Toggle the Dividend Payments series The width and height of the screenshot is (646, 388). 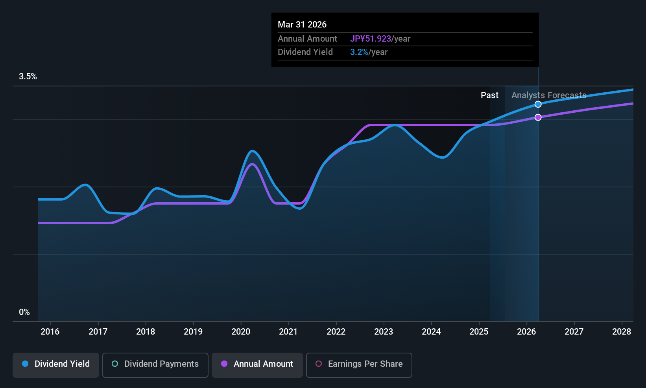coord(155,365)
